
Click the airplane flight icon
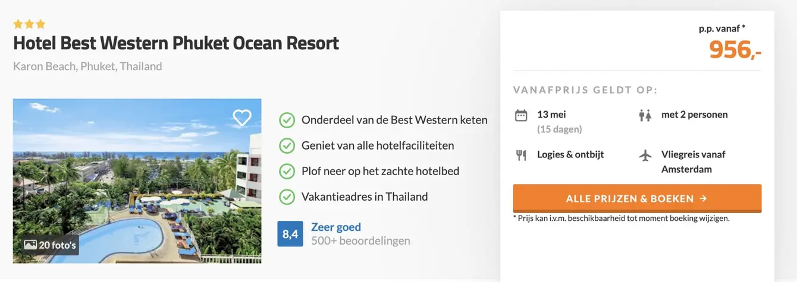tap(645, 156)
